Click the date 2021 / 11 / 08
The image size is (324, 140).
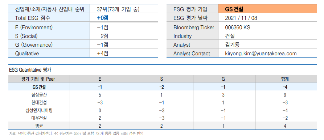(x=241, y=18)
